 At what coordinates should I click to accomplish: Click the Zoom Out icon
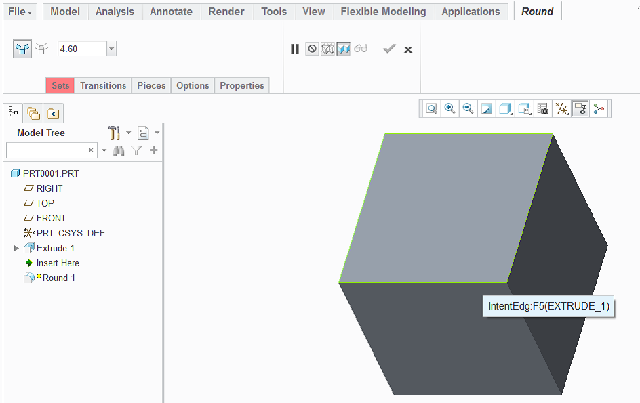pos(468,108)
